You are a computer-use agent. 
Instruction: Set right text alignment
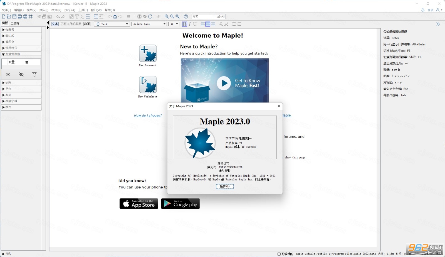click(213, 24)
